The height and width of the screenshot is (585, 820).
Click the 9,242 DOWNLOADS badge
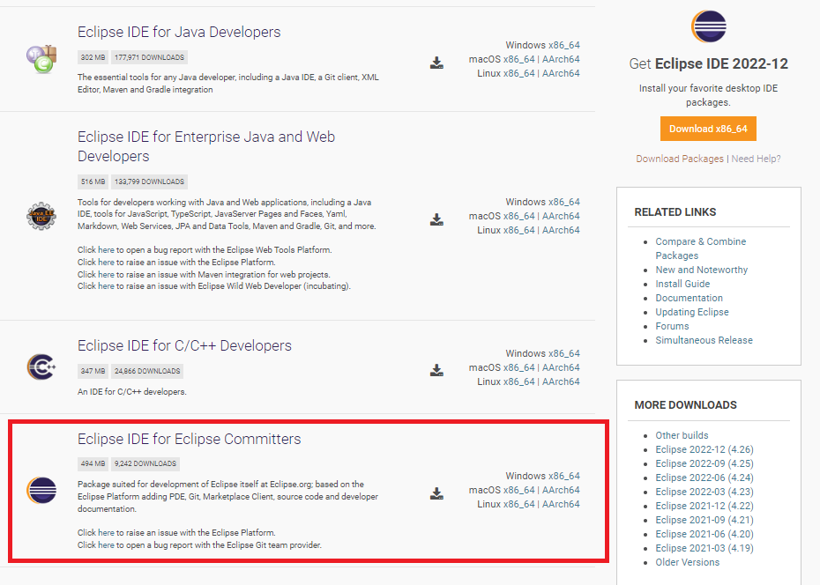pyautogui.click(x=145, y=463)
